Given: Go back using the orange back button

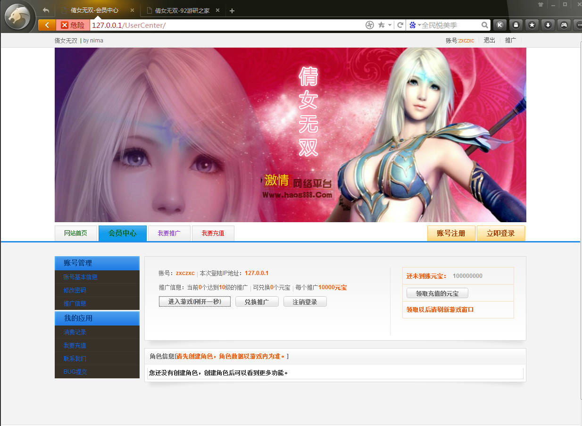Looking at the screenshot, I should tap(47, 25).
